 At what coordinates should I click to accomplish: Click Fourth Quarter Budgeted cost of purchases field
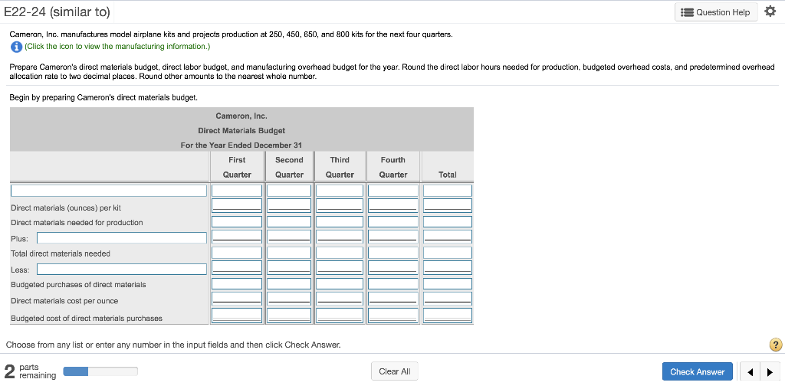point(393,315)
